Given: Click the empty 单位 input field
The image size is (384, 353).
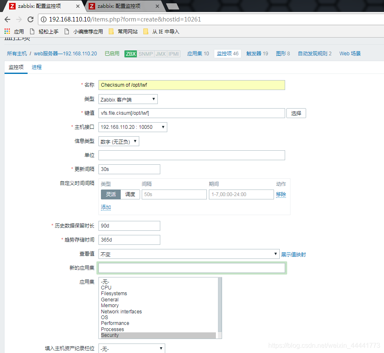Looking at the screenshot, I should tap(192, 155).
